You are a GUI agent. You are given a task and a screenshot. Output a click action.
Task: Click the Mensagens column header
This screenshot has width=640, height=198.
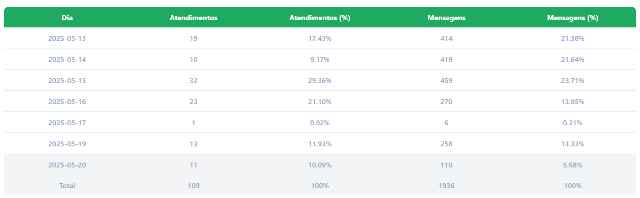(x=446, y=18)
